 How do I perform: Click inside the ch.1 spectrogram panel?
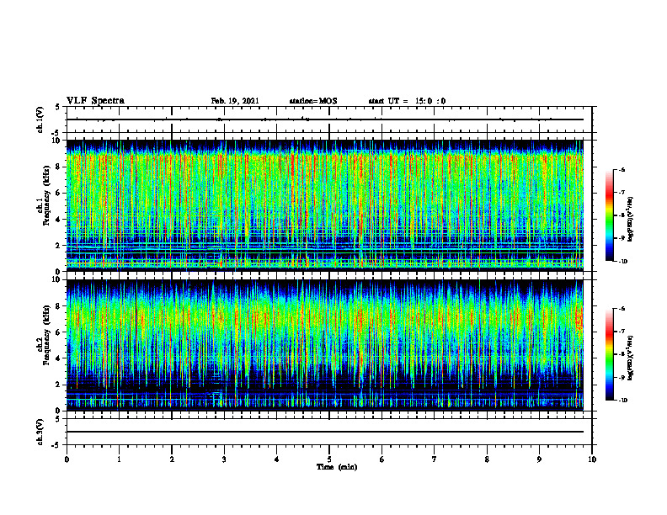[325, 205]
